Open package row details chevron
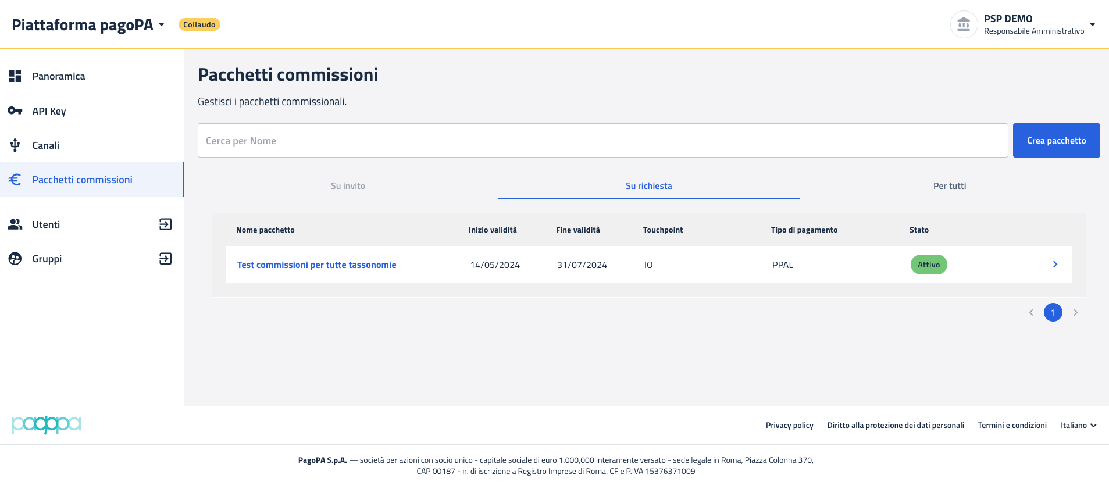 (1055, 265)
